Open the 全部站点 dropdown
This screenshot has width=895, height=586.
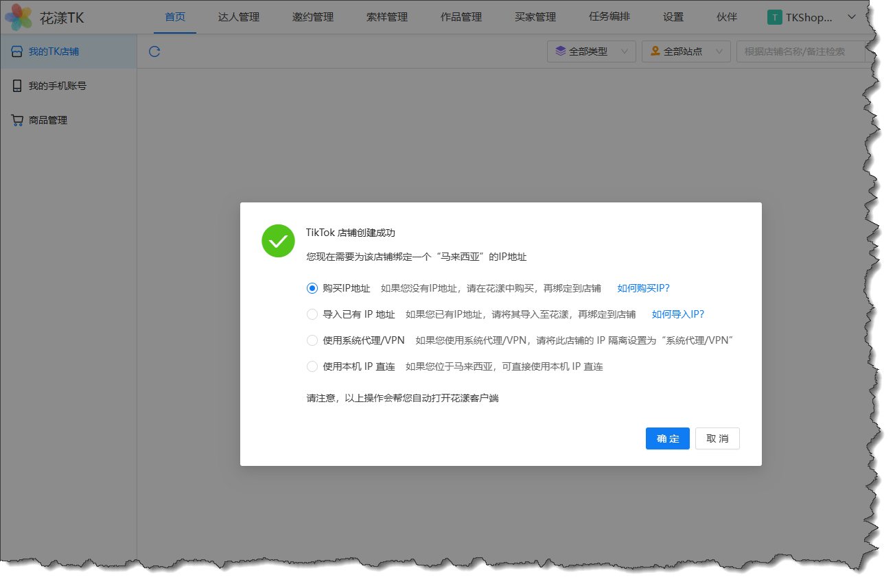[686, 51]
